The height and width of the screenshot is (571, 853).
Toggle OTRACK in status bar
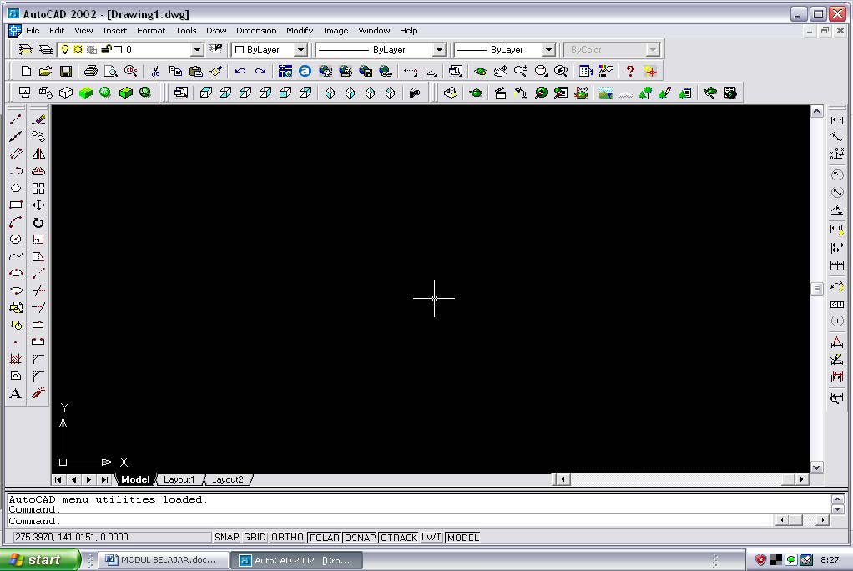coord(399,538)
